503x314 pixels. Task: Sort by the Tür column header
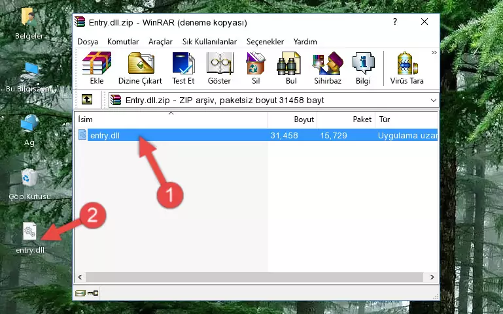click(x=406, y=119)
